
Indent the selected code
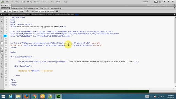coord(2,71)
